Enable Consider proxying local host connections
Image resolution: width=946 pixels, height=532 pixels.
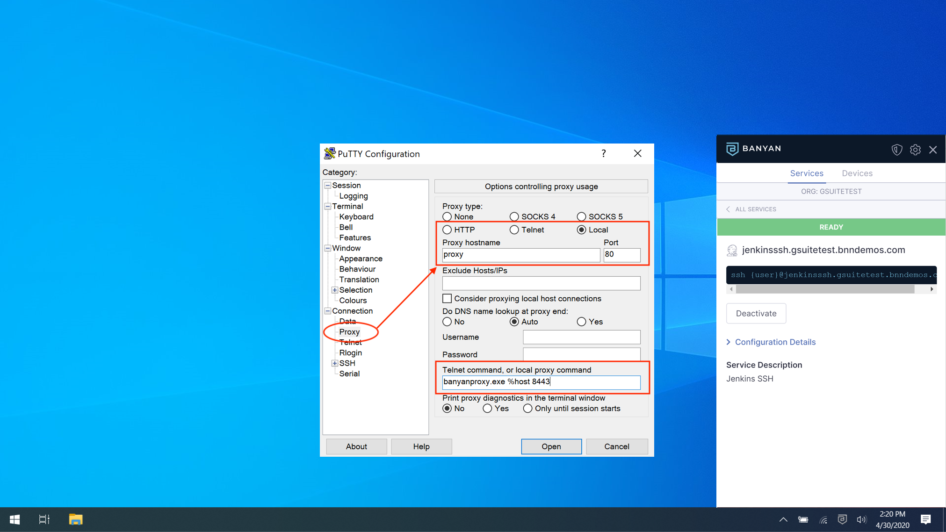click(447, 298)
